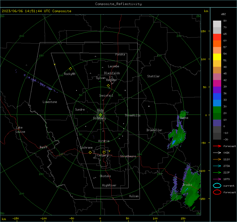Click the RockyMH label
This screenshot has width=237, height=222.
[x=70, y=74]
